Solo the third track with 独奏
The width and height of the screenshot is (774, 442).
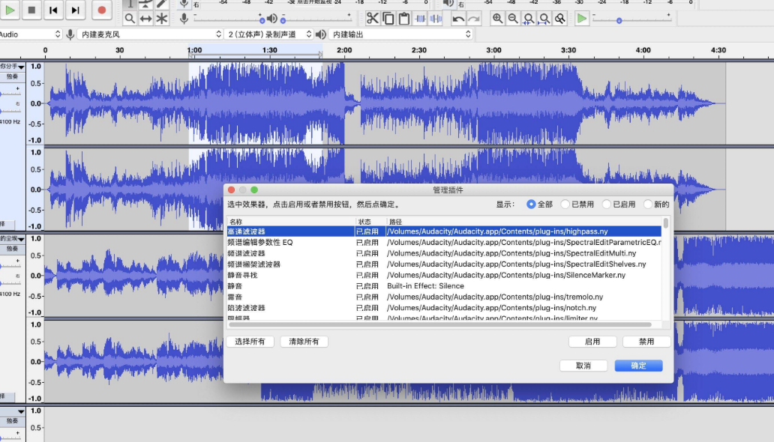(12, 421)
